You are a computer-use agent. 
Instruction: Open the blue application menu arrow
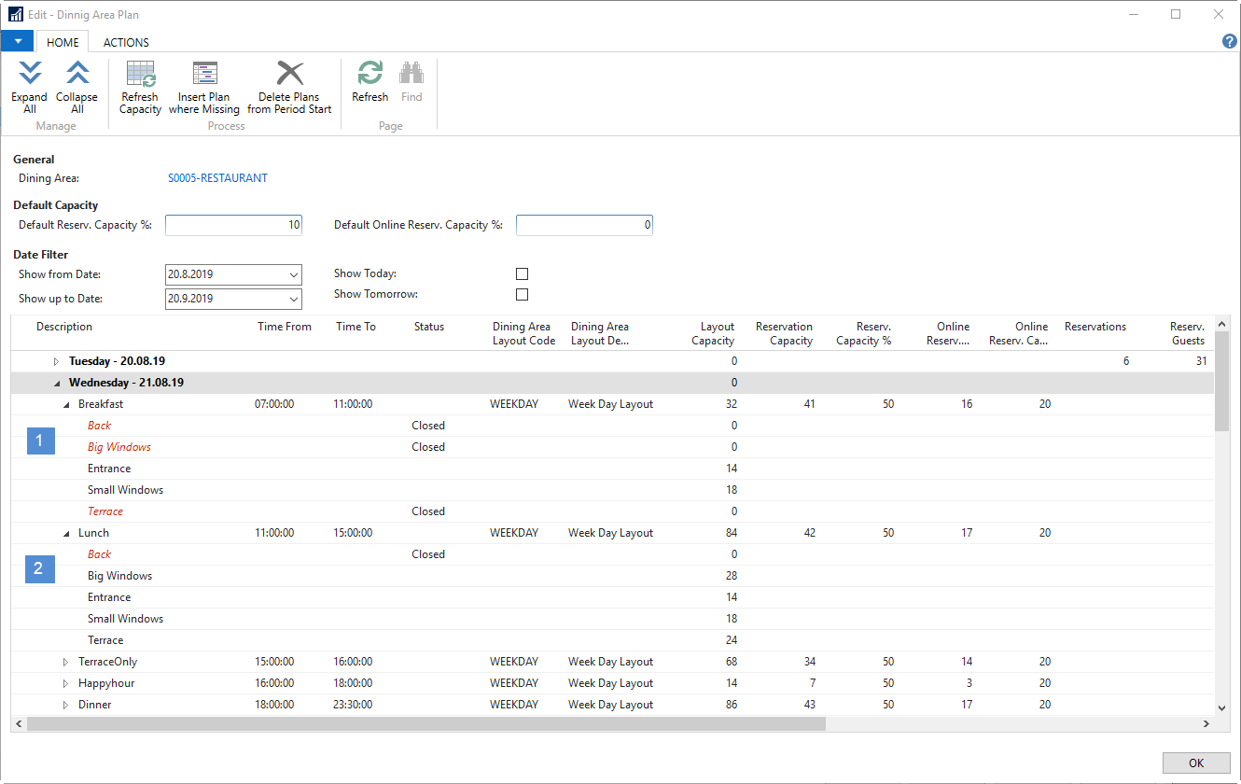pos(17,41)
